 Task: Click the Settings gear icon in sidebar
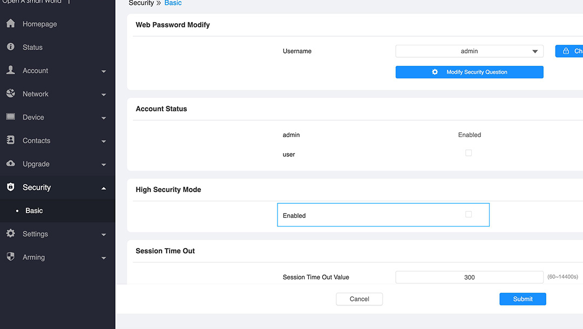(10, 234)
